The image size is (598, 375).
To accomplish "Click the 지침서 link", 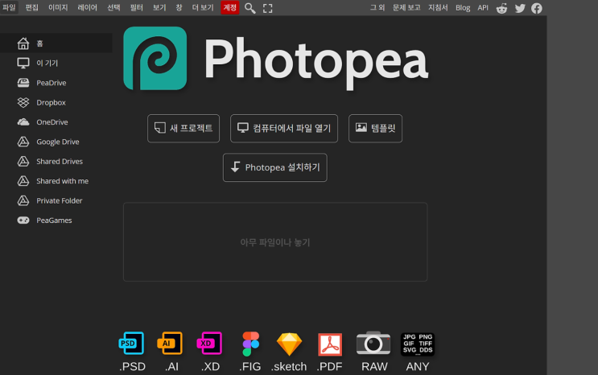I will click(x=438, y=7).
